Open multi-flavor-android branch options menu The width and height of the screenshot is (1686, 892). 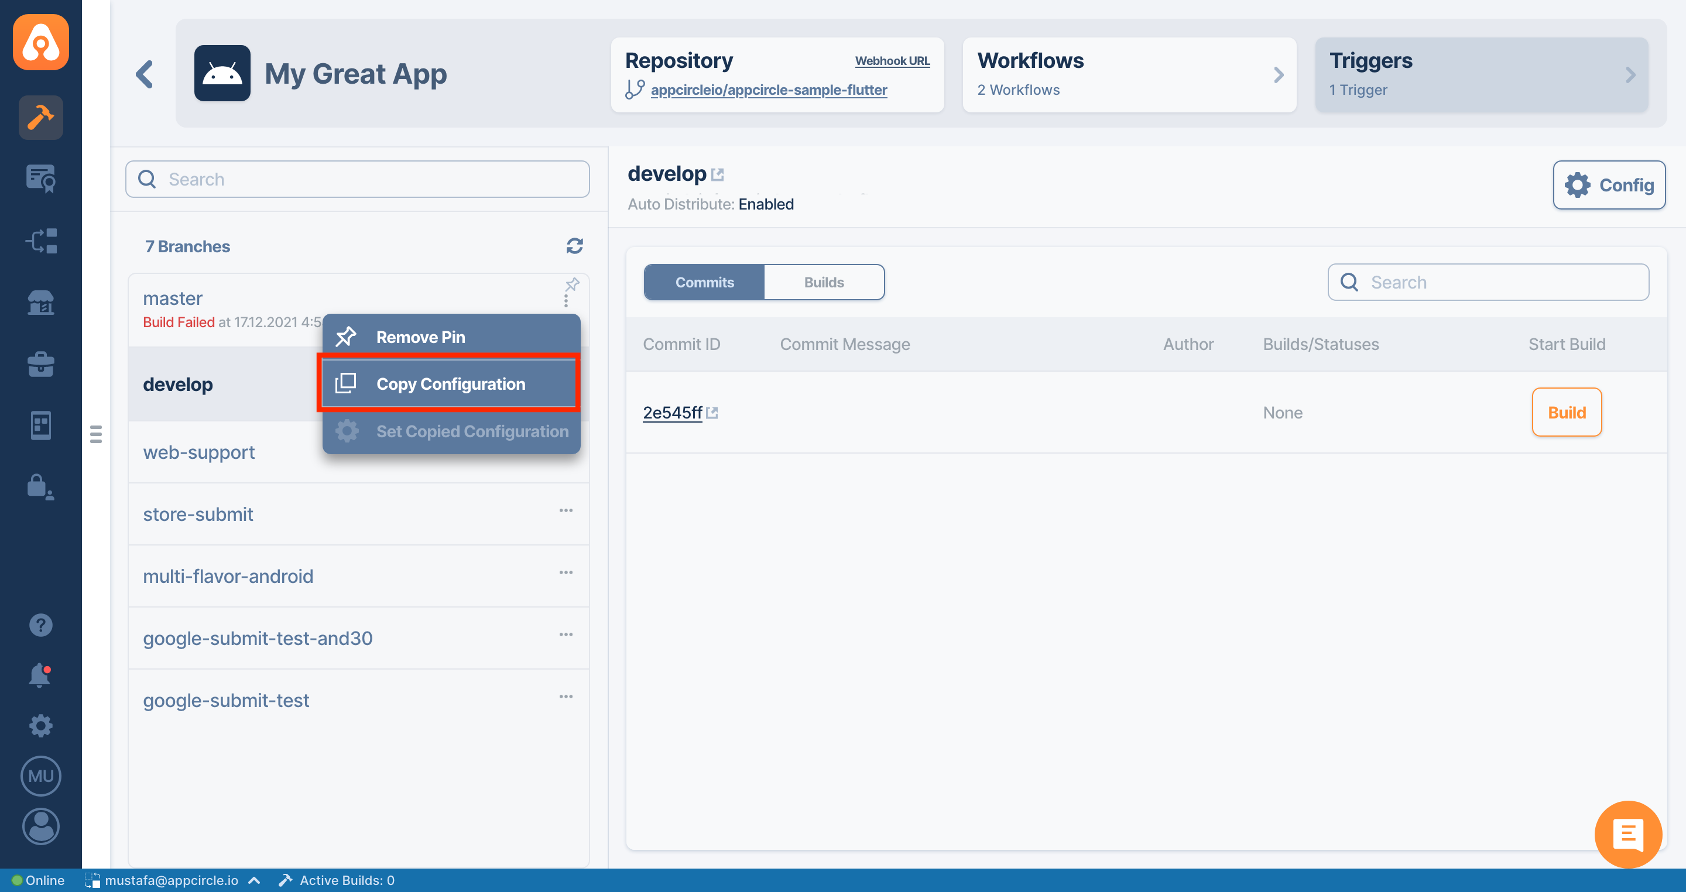[566, 572]
